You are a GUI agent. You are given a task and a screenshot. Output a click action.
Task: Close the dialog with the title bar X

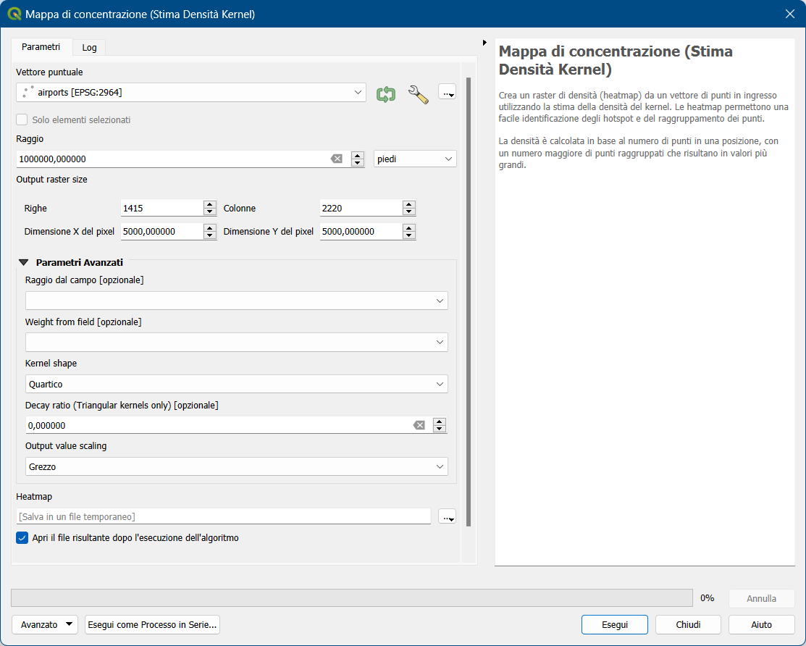pos(790,14)
